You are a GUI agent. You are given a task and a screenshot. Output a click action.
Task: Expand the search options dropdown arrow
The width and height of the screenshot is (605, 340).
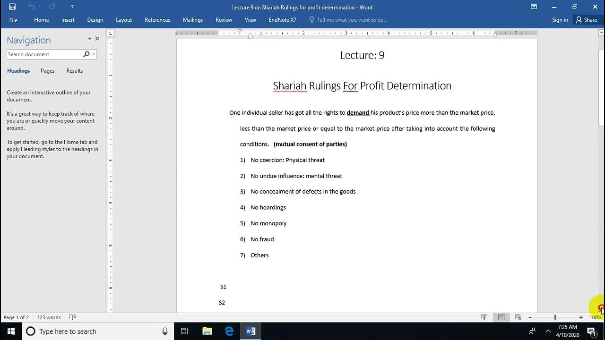pos(94,54)
